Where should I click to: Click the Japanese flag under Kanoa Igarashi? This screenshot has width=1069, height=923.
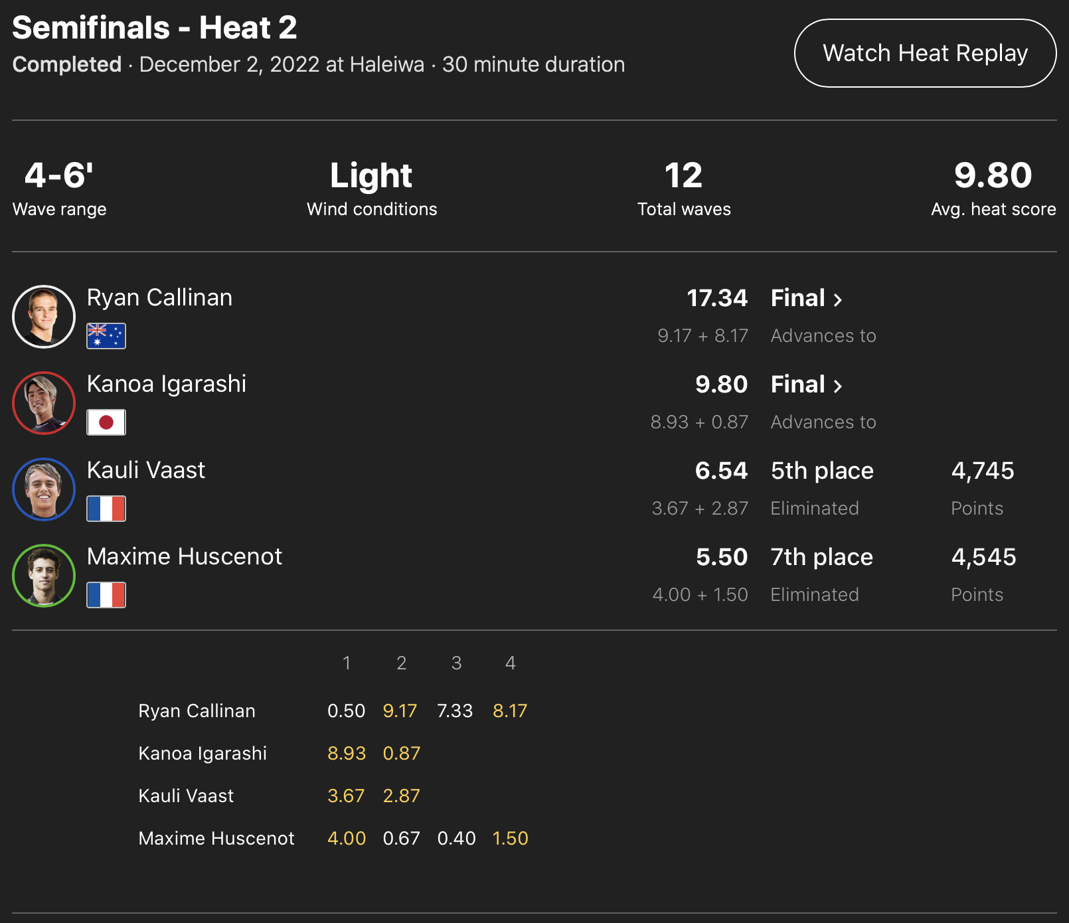pos(106,422)
